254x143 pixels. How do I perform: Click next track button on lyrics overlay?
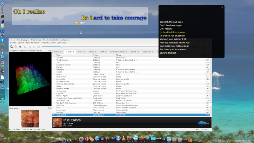(x=84, y=23)
